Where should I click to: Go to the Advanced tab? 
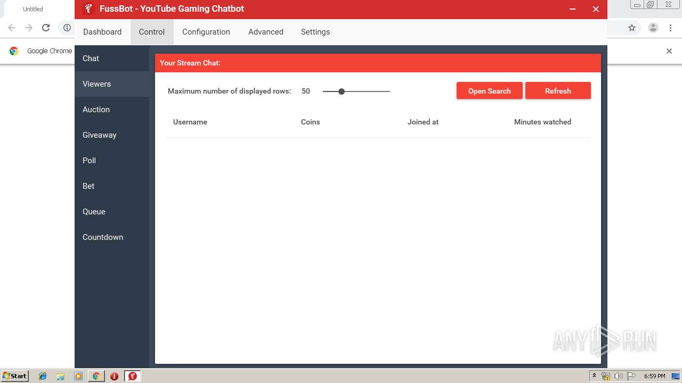click(x=266, y=32)
